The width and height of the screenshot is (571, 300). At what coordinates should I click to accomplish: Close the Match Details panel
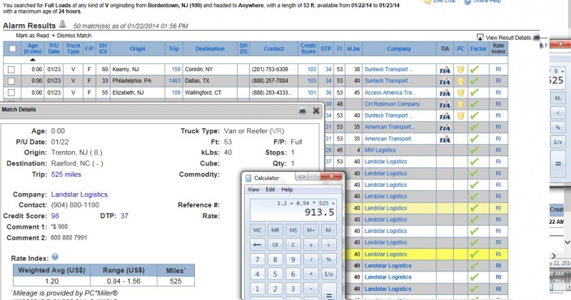tap(316, 110)
